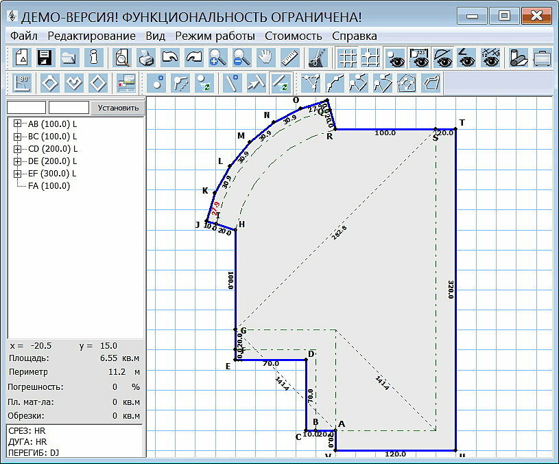Click the first empty input field

(26, 107)
